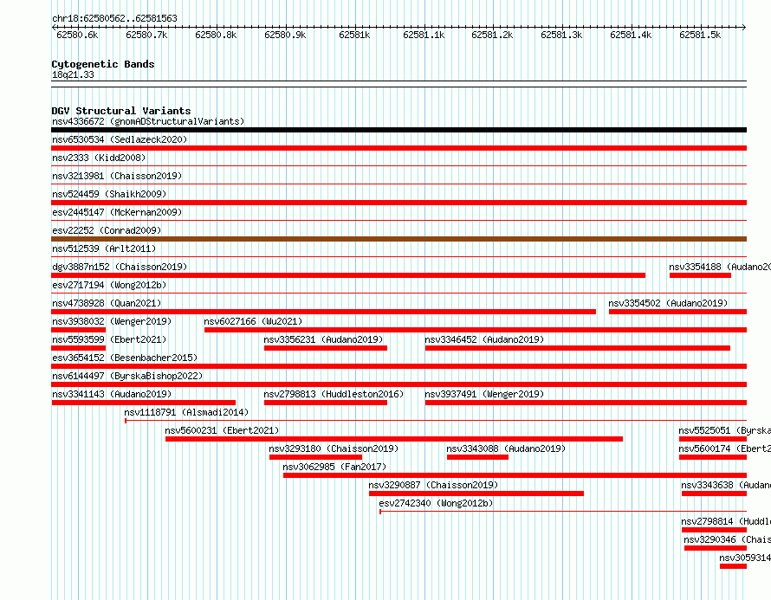Click nsv3937491 (Wenger2019) label
This screenshot has width=771, height=600.
click(484, 394)
